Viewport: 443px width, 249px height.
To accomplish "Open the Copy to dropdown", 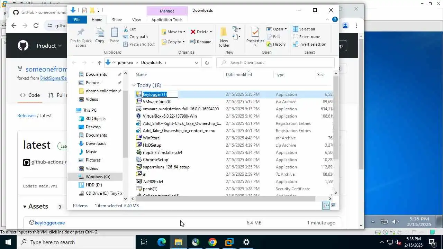I will [x=173, y=42].
